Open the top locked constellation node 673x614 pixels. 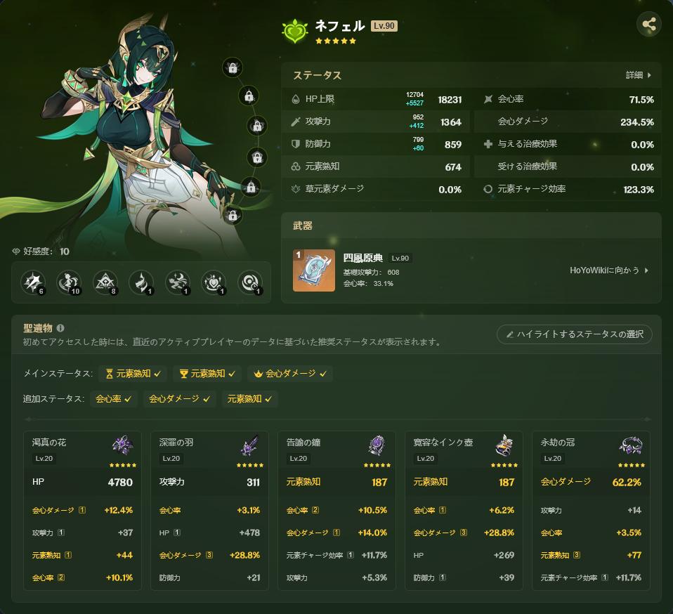pyautogui.click(x=233, y=68)
